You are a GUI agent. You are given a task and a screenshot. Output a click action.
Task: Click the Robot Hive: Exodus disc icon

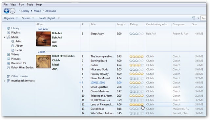(9, 67)
